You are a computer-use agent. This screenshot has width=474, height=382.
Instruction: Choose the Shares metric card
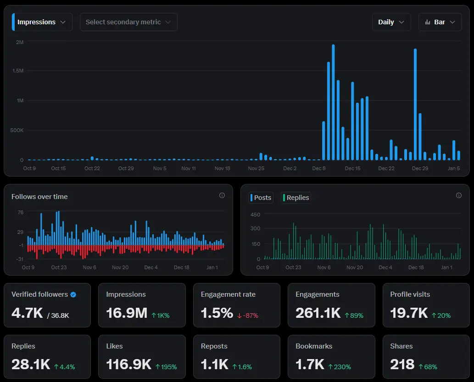click(x=425, y=356)
